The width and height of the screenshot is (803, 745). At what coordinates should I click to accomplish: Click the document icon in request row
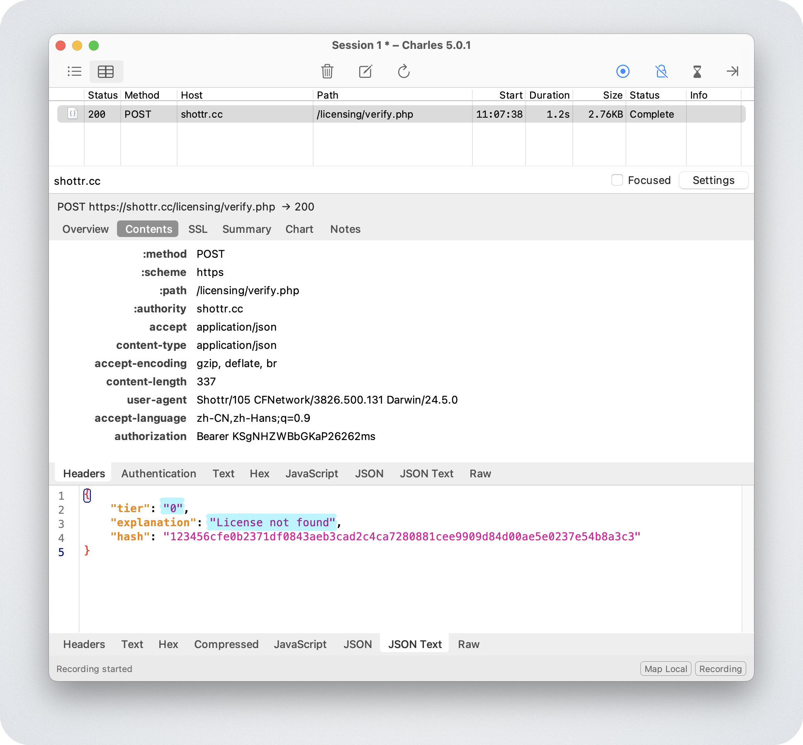click(73, 114)
